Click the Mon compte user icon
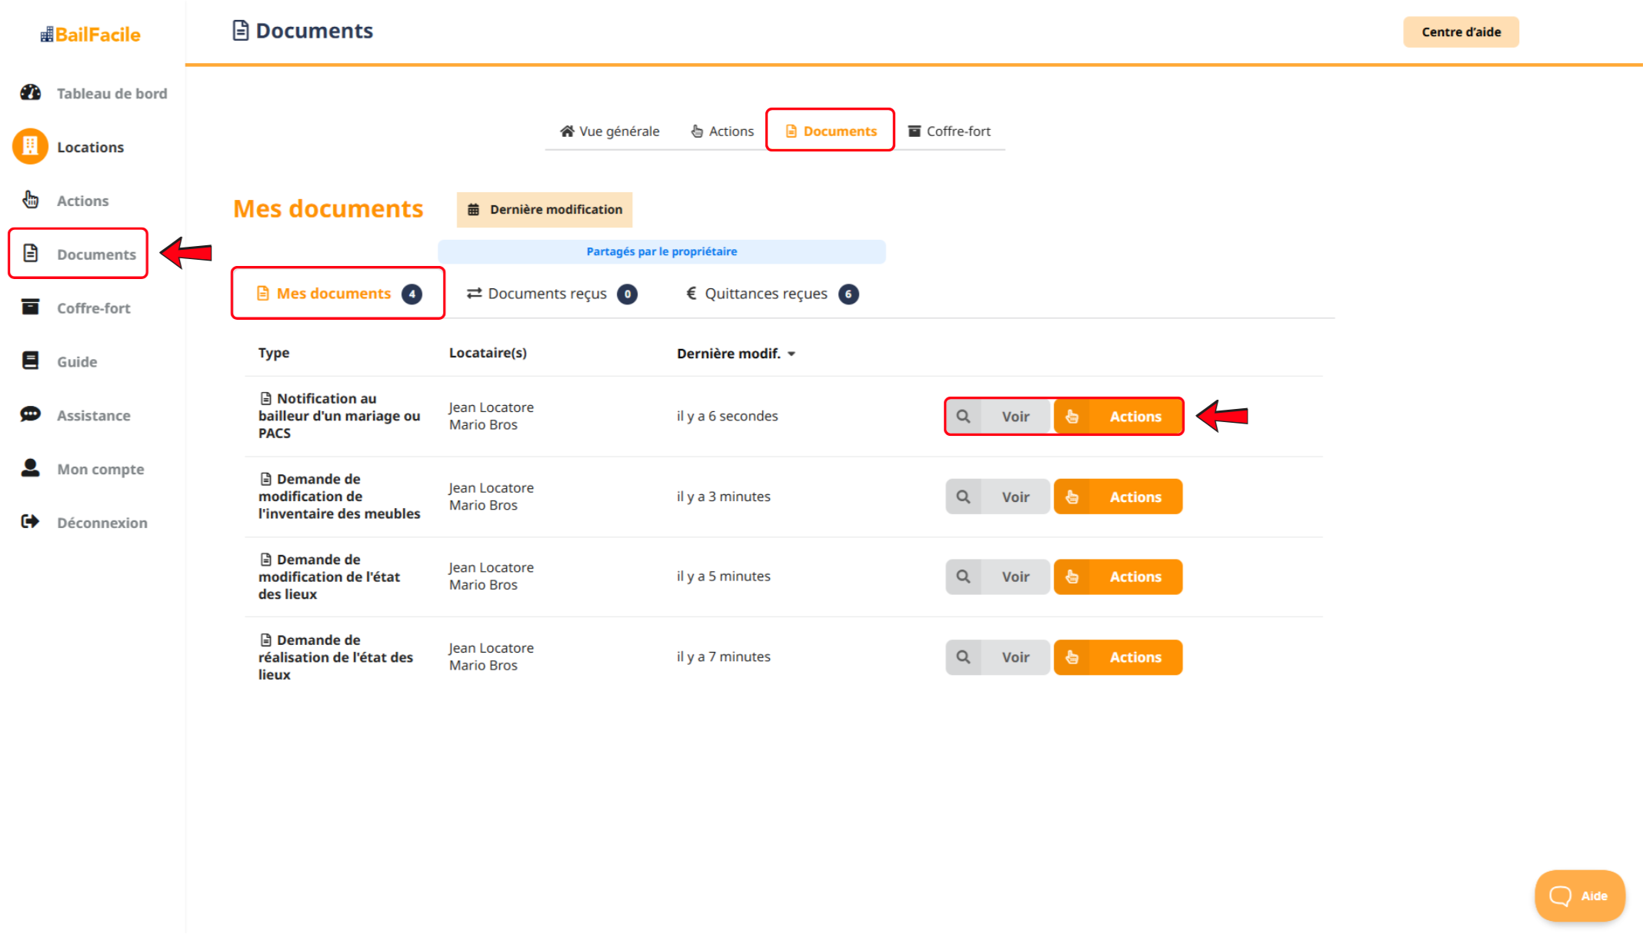The height and width of the screenshot is (934, 1643). pos(31,468)
